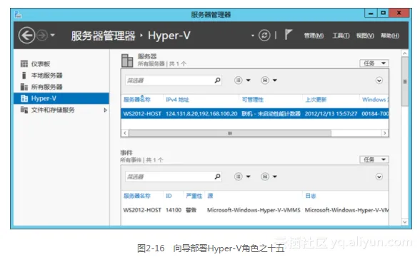Viewport: 420px width, 257px height.
Task: Click the 文件和存储服务 icon
Action: [x=24, y=110]
